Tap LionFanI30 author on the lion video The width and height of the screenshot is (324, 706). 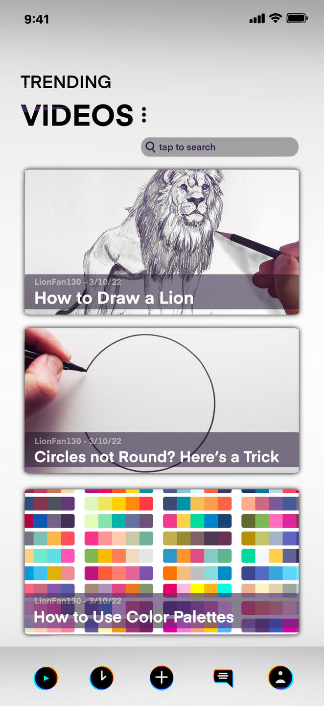[57, 282]
